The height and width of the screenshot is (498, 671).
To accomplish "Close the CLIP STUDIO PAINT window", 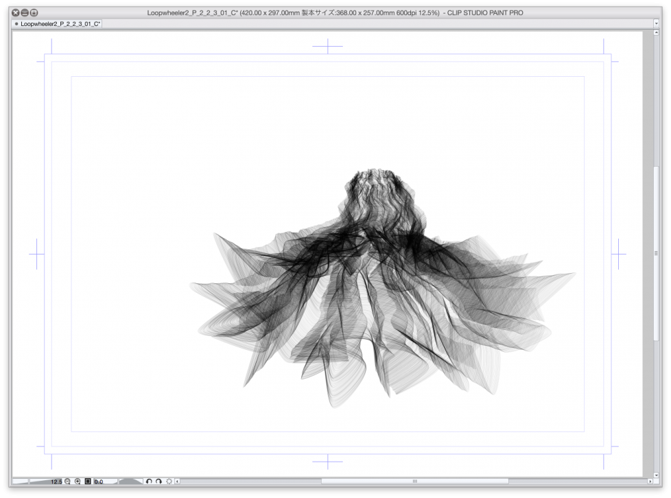I will pos(15,12).
